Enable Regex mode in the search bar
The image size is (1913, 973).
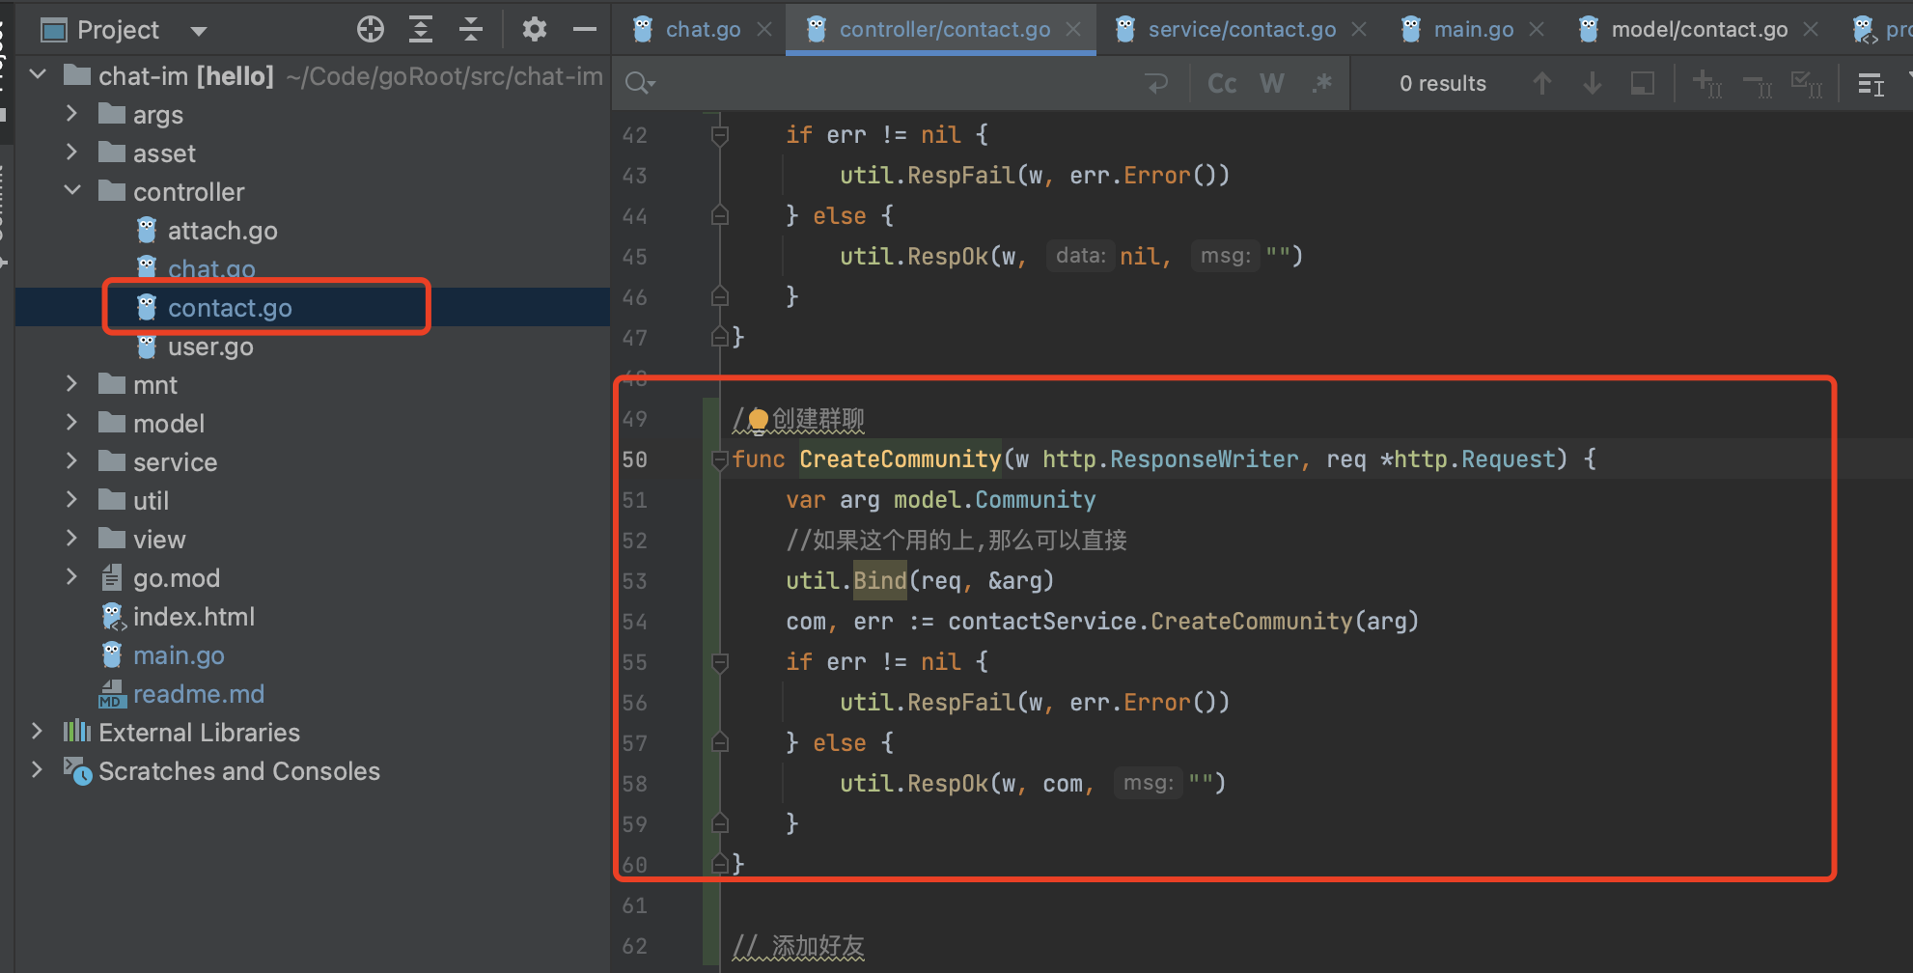pyautogui.click(x=1321, y=83)
